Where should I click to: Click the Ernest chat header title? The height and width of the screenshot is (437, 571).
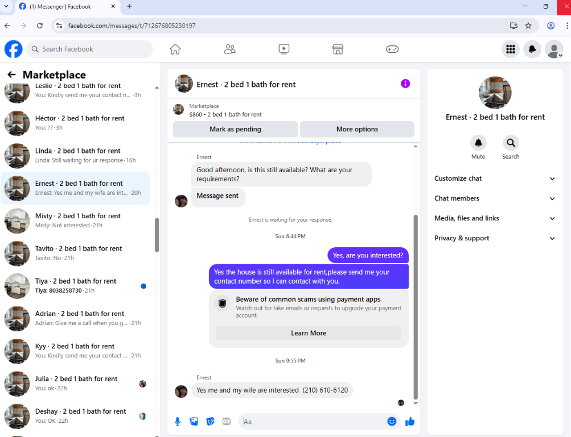click(246, 84)
